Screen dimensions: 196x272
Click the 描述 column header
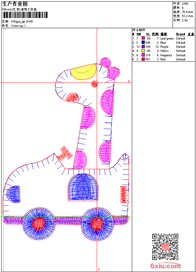click(163, 34)
